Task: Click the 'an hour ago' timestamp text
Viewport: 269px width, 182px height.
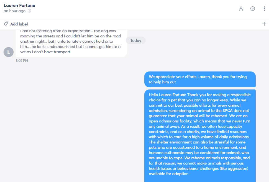Action: point(15,11)
